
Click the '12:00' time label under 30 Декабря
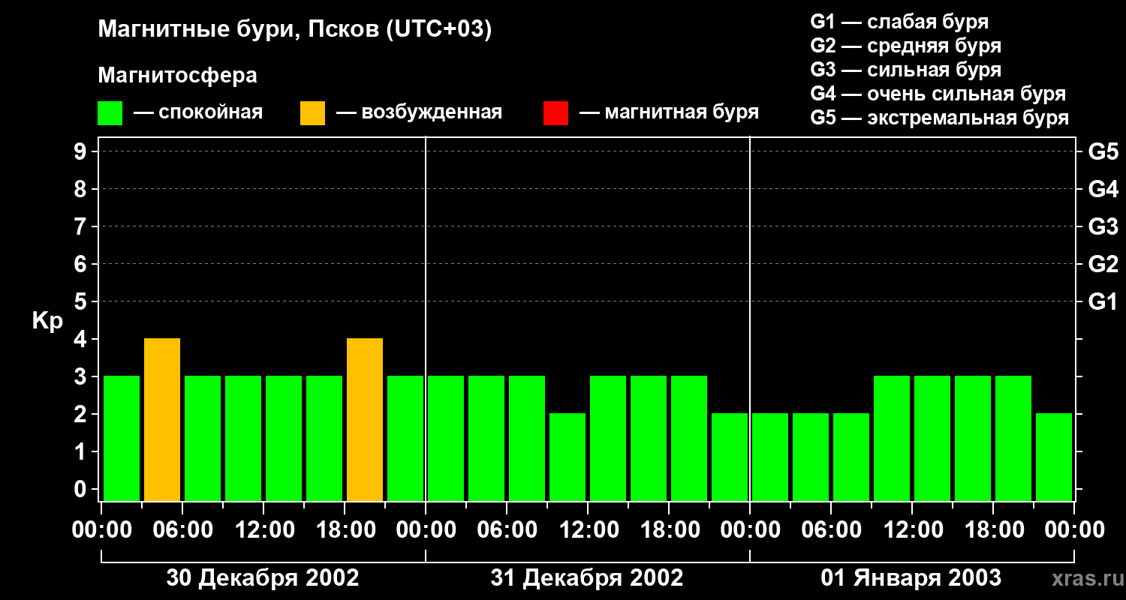pos(263,530)
